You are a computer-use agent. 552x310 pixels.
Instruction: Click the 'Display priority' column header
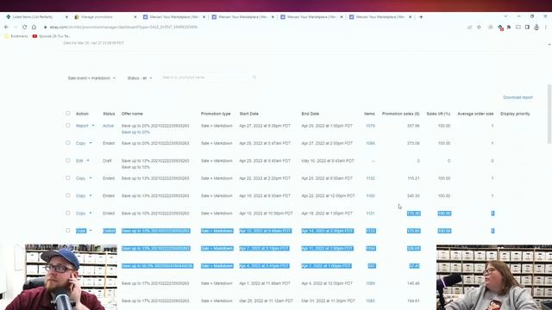click(x=515, y=114)
